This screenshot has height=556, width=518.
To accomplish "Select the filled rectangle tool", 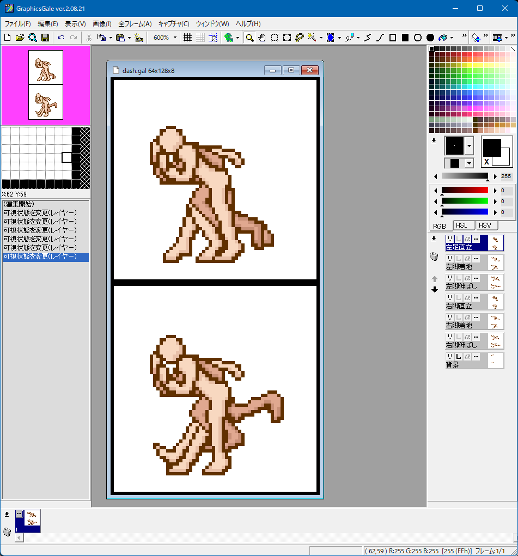I will coord(405,38).
